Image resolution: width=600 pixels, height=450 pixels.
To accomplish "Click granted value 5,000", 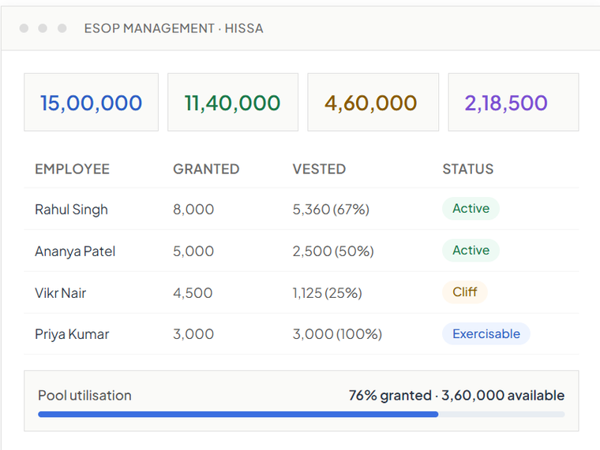I will 193,251.
